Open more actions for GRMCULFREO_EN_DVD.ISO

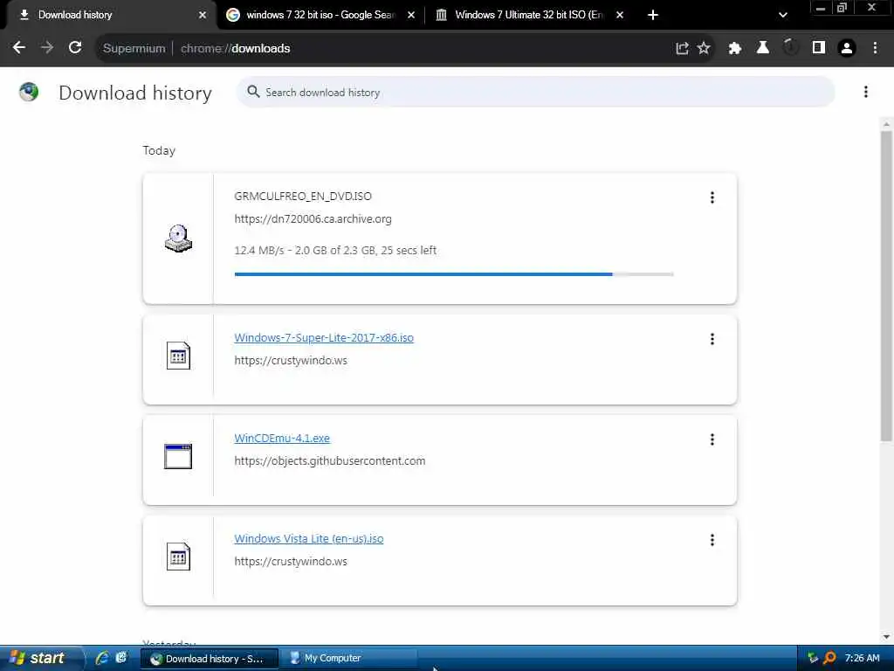712,197
